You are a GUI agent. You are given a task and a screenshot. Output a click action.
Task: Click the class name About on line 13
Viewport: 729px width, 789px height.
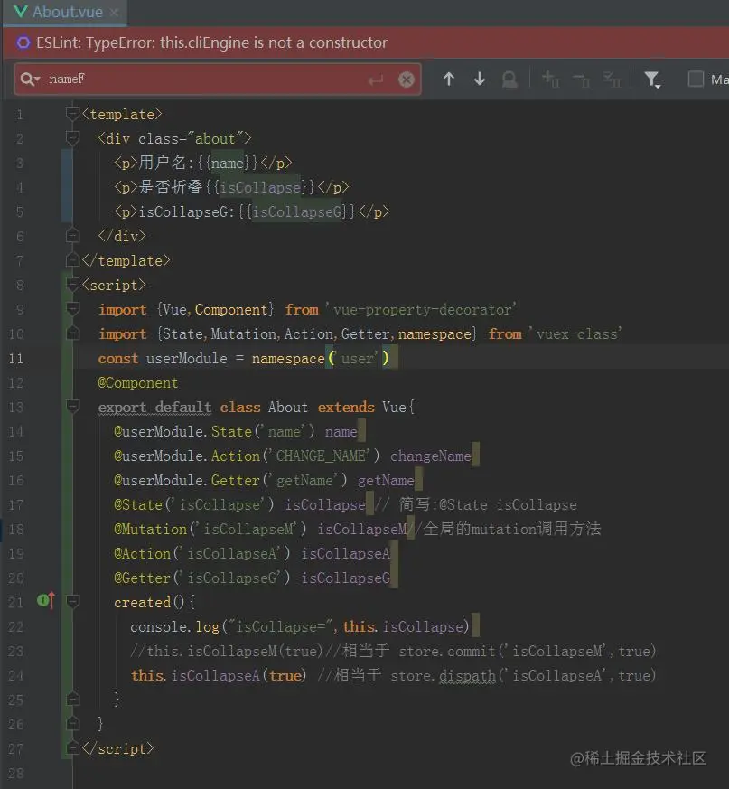[288, 407]
